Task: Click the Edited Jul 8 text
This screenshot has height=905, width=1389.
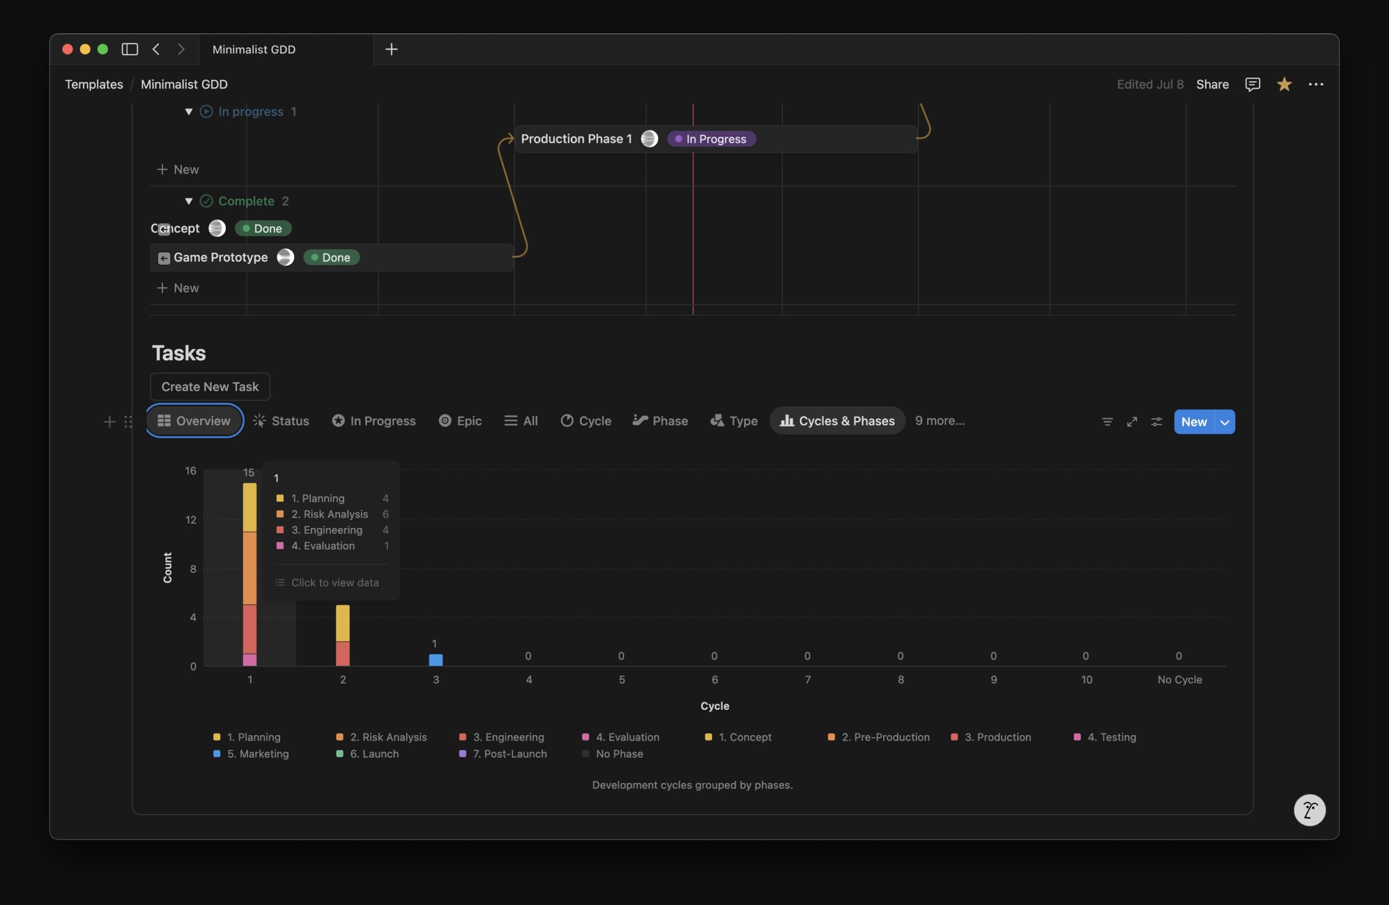Action: tap(1150, 84)
